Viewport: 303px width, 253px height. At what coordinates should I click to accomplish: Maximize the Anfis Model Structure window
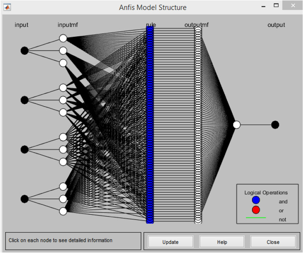276,6
